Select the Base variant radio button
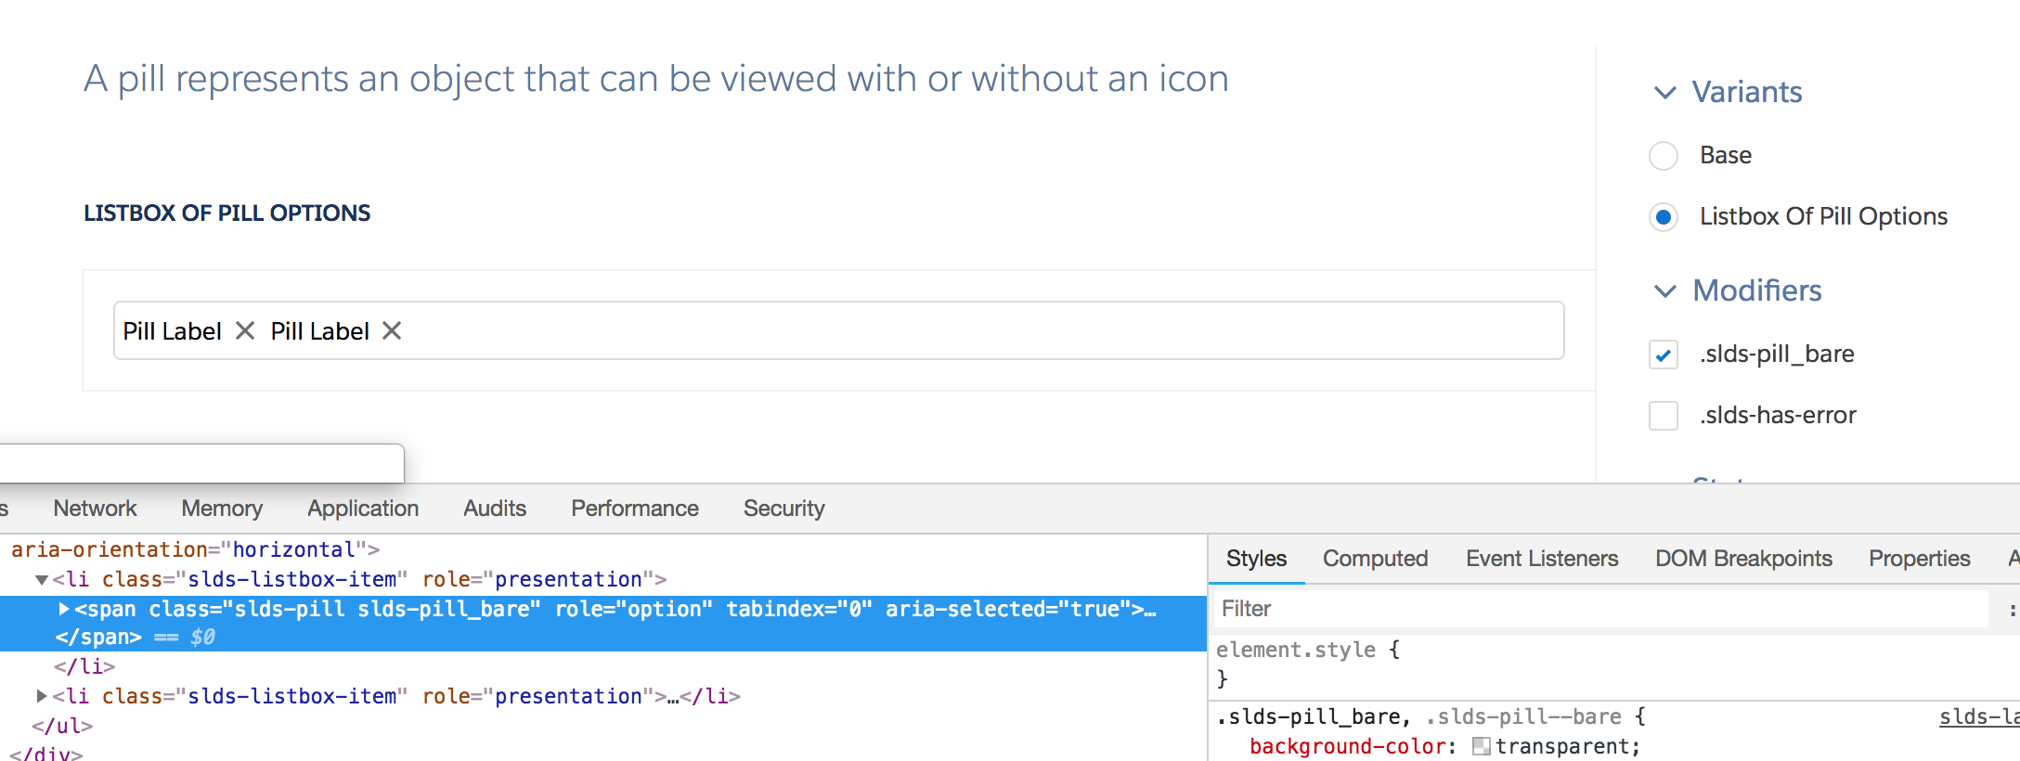 point(1664,156)
